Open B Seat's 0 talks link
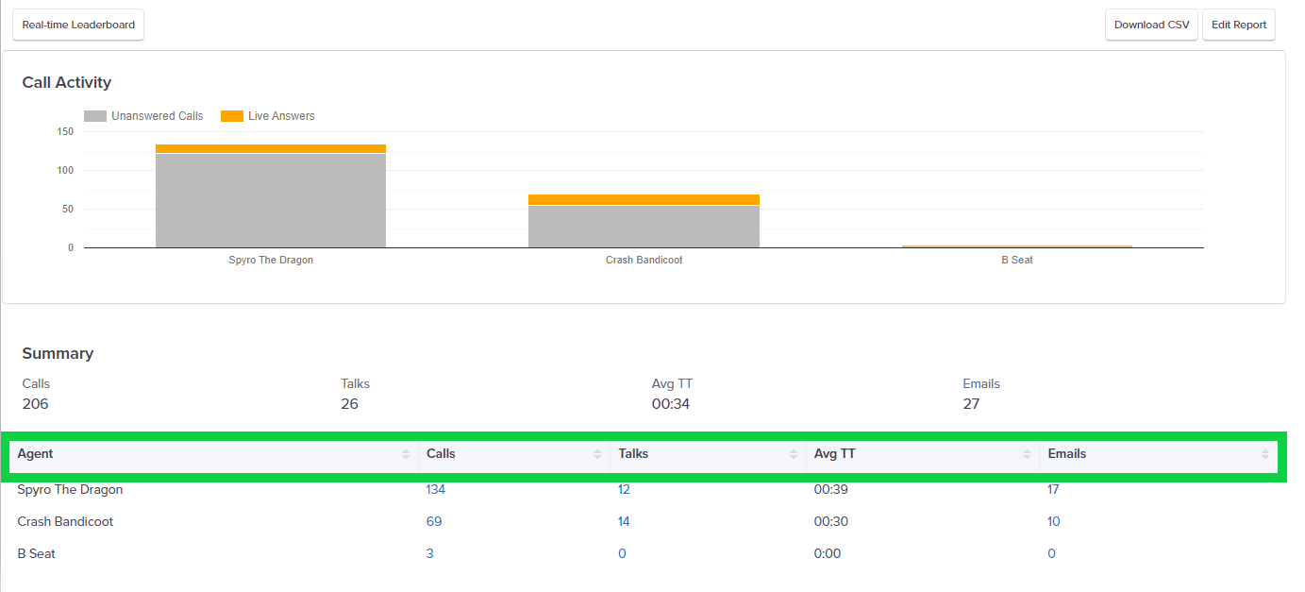Image resolution: width=1305 pixels, height=592 pixels. pyautogui.click(x=623, y=553)
